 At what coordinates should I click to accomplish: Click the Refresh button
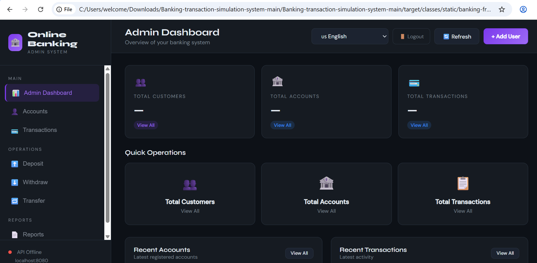click(x=457, y=36)
